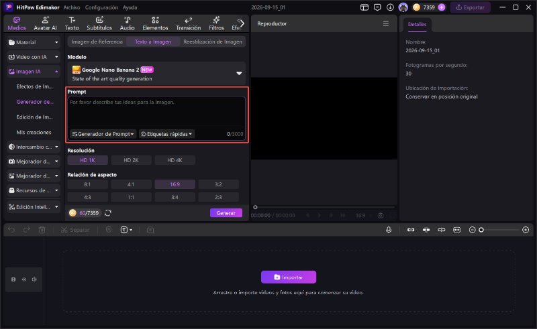Click the player progress bar handle

tap(255, 207)
